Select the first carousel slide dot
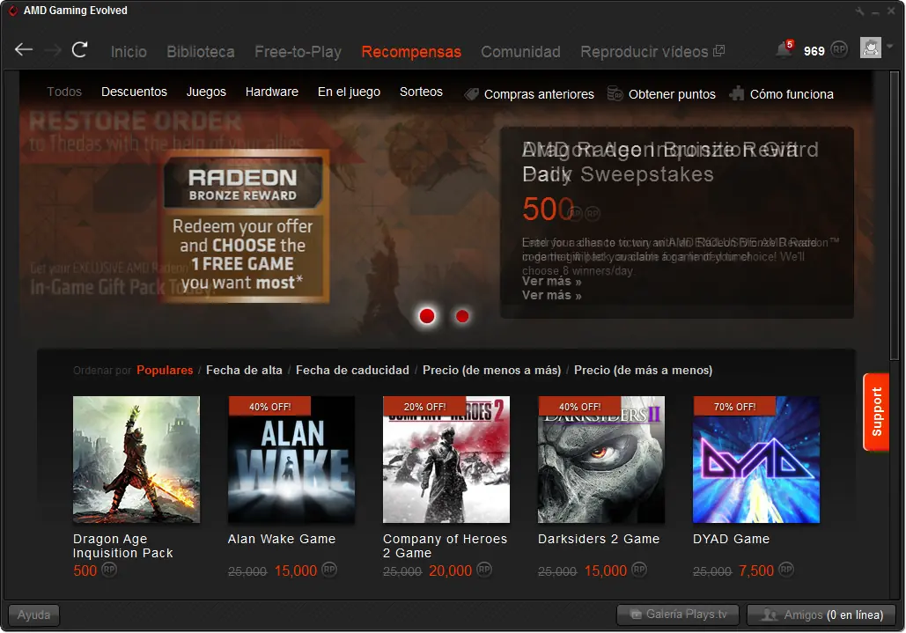The height and width of the screenshot is (633, 906). coord(427,316)
